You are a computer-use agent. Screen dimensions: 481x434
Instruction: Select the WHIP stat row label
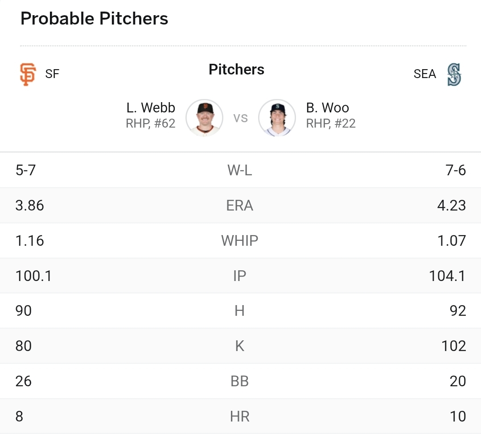click(239, 240)
